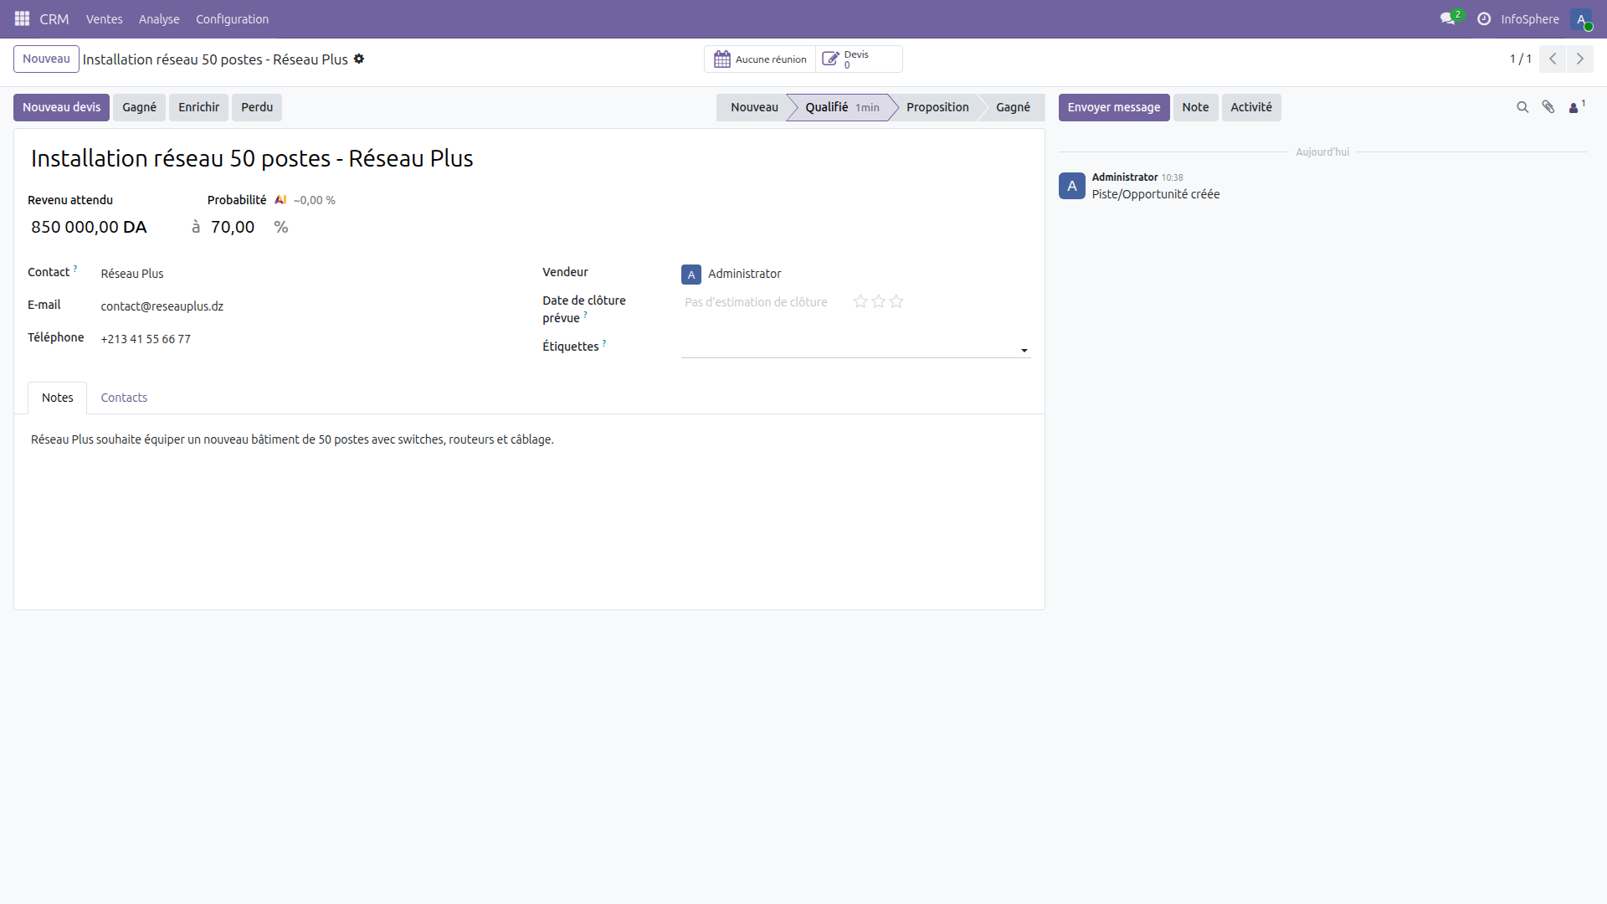Open the activities clock menu
1607x904 pixels.
click(x=1483, y=18)
